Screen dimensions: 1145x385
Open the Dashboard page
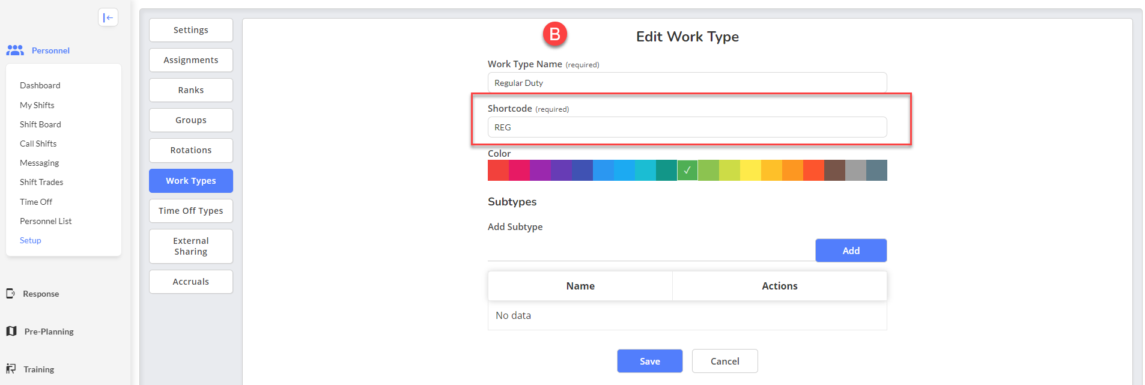click(x=40, y=85)
